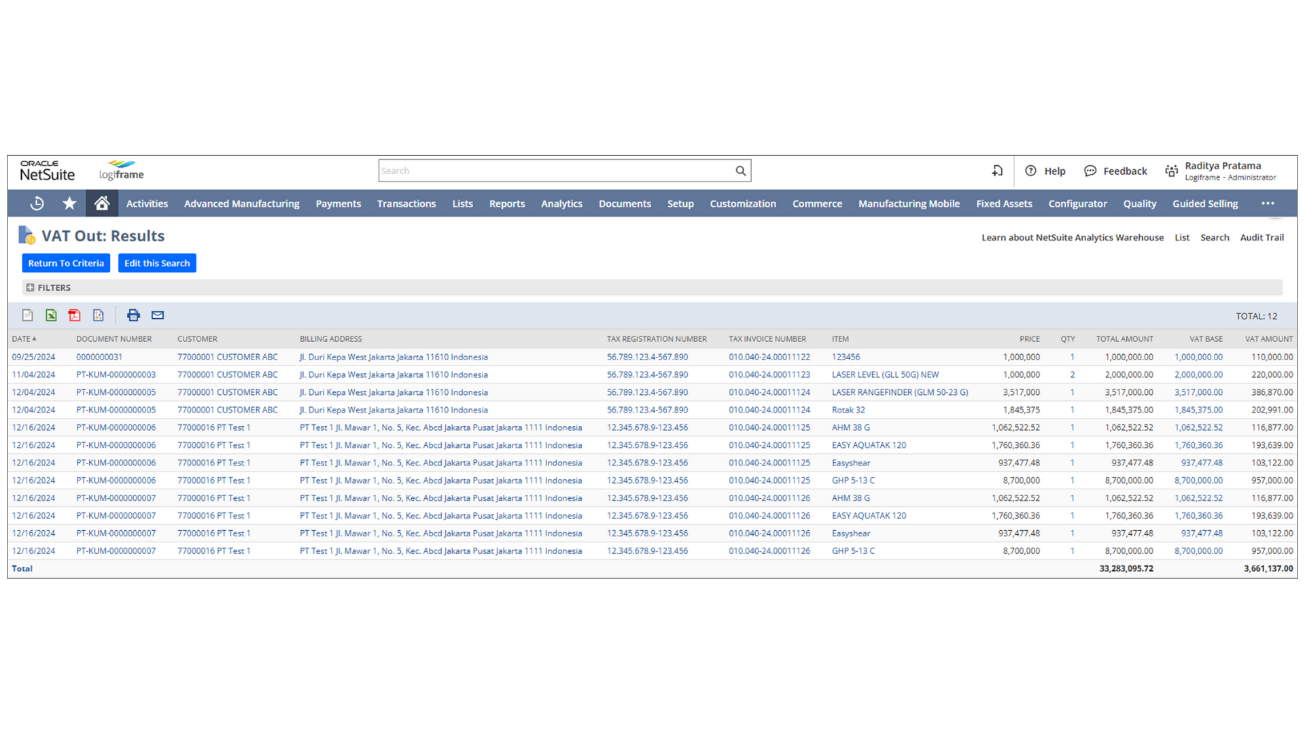Image resolution: width=1305 pixels, height=734 pixels.
Task: Open the Activities menu
Action: [x=147, y=203]
